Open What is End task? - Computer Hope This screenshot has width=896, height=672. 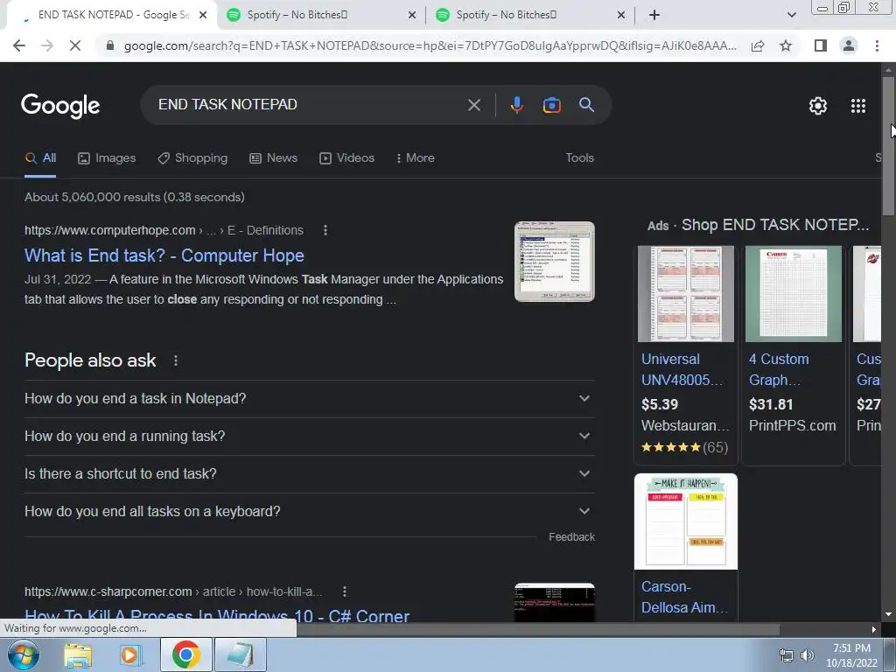164,255
